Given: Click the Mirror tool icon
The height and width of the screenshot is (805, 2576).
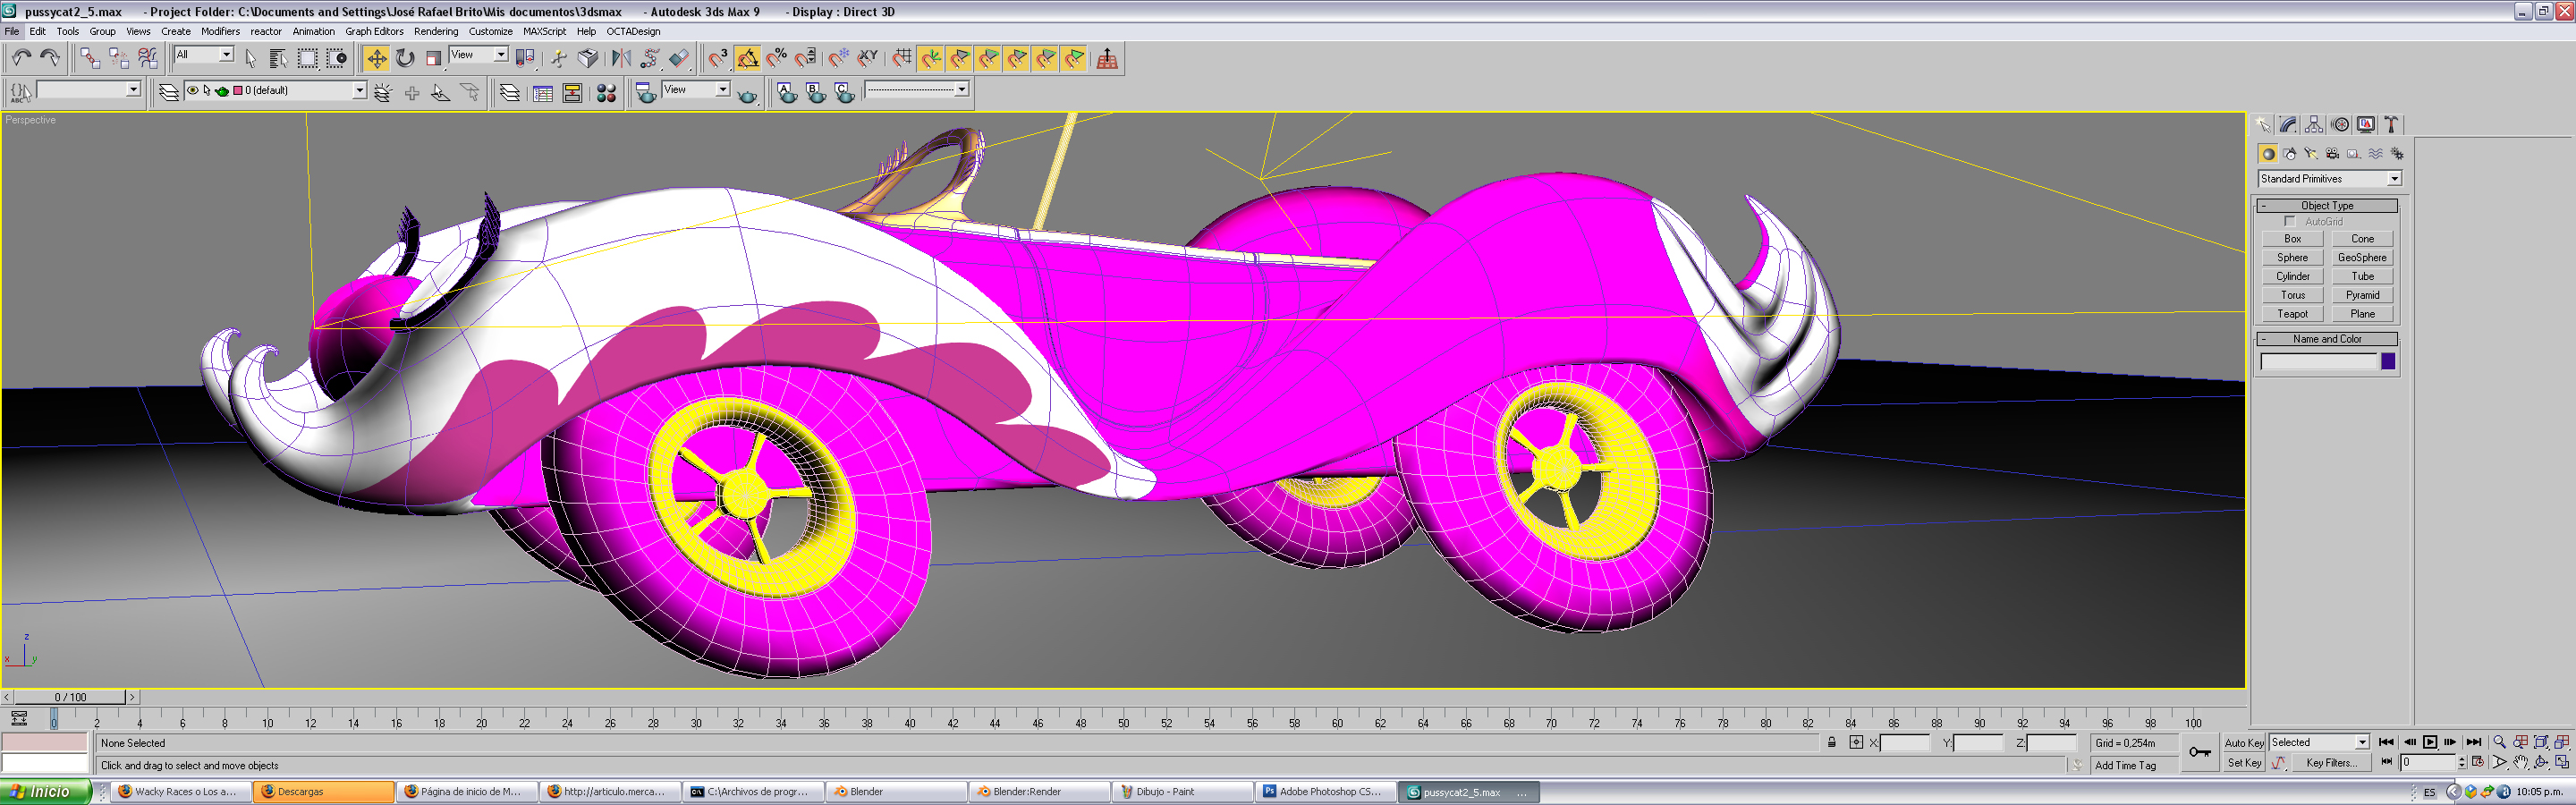Looking at the screenshot, I should coord(621,58).
